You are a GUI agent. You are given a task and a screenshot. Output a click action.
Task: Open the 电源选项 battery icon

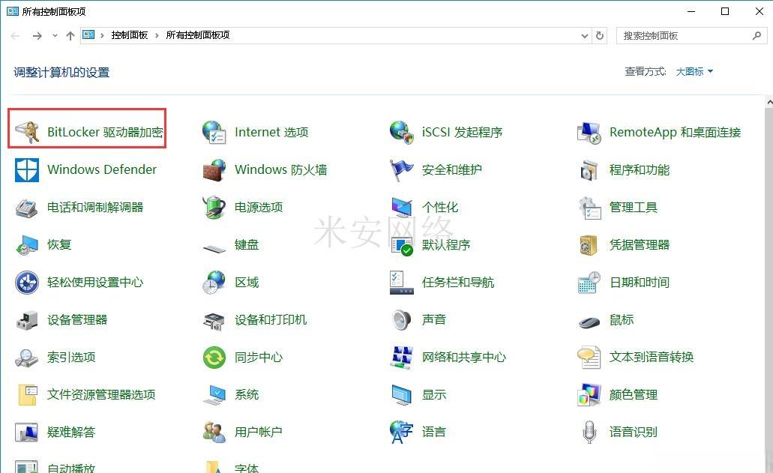pos(214,208)
